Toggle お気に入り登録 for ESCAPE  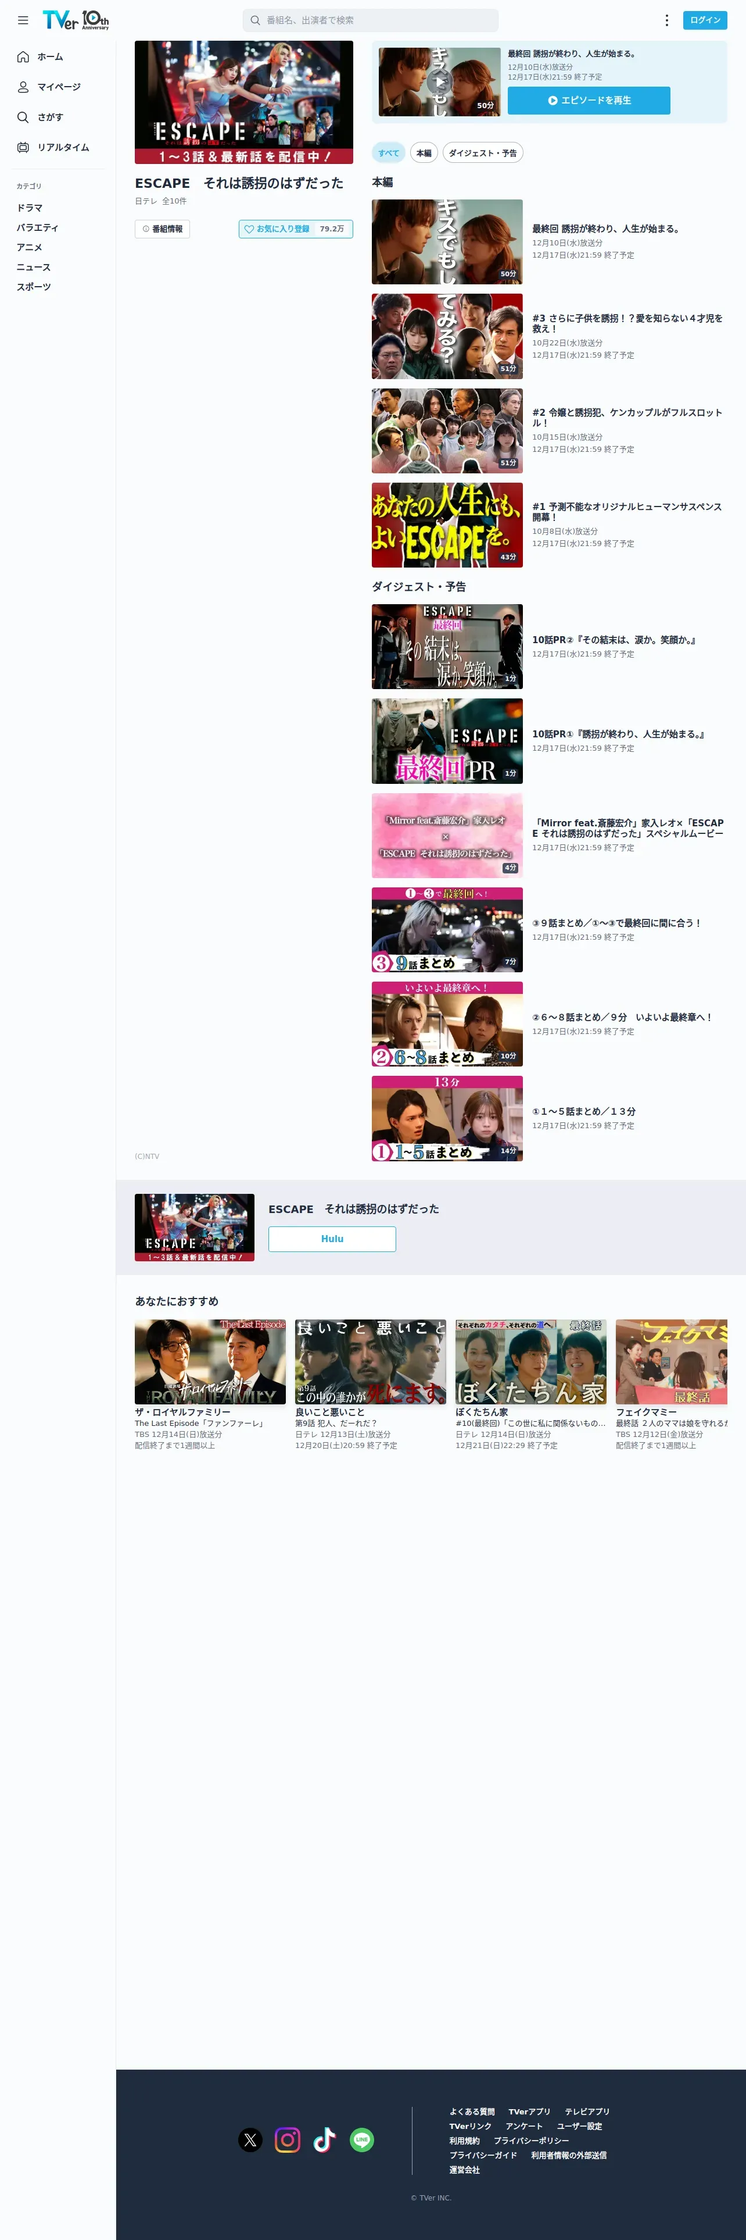pos(295,229)
